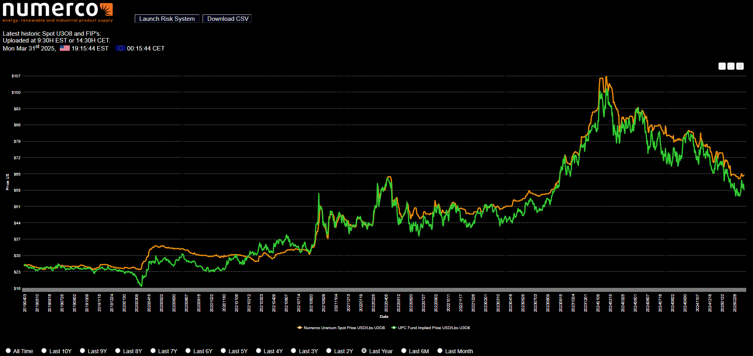The image size is (753, 356).
Task: Click the Numerco logo
Action: pos(58,12)
